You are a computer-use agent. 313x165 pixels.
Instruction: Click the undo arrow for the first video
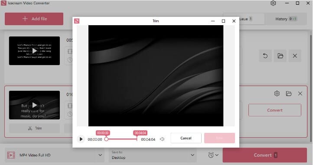265,56
